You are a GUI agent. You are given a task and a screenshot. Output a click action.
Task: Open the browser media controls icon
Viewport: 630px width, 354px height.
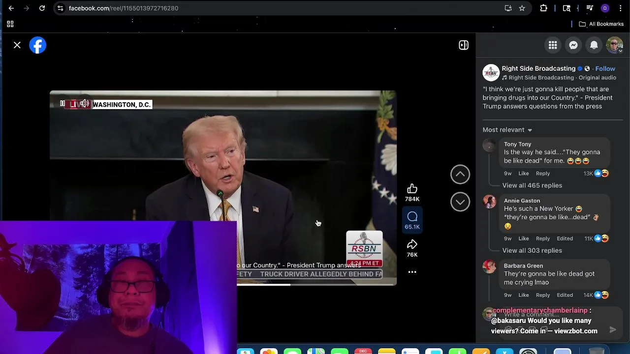[590, 8]
